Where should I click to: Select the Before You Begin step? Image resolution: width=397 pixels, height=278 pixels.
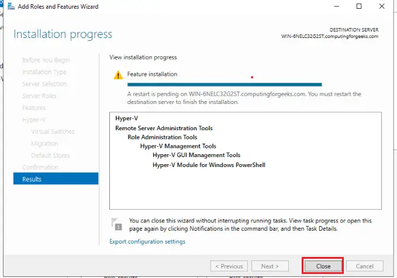46,60
